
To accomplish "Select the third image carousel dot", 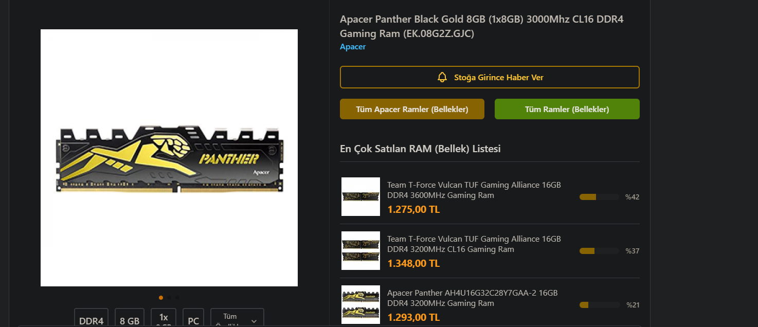I will coord(177,297).
